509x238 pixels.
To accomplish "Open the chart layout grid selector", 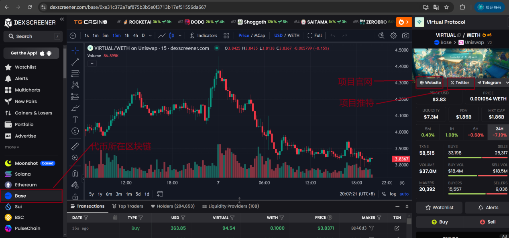I will (226, 36).
